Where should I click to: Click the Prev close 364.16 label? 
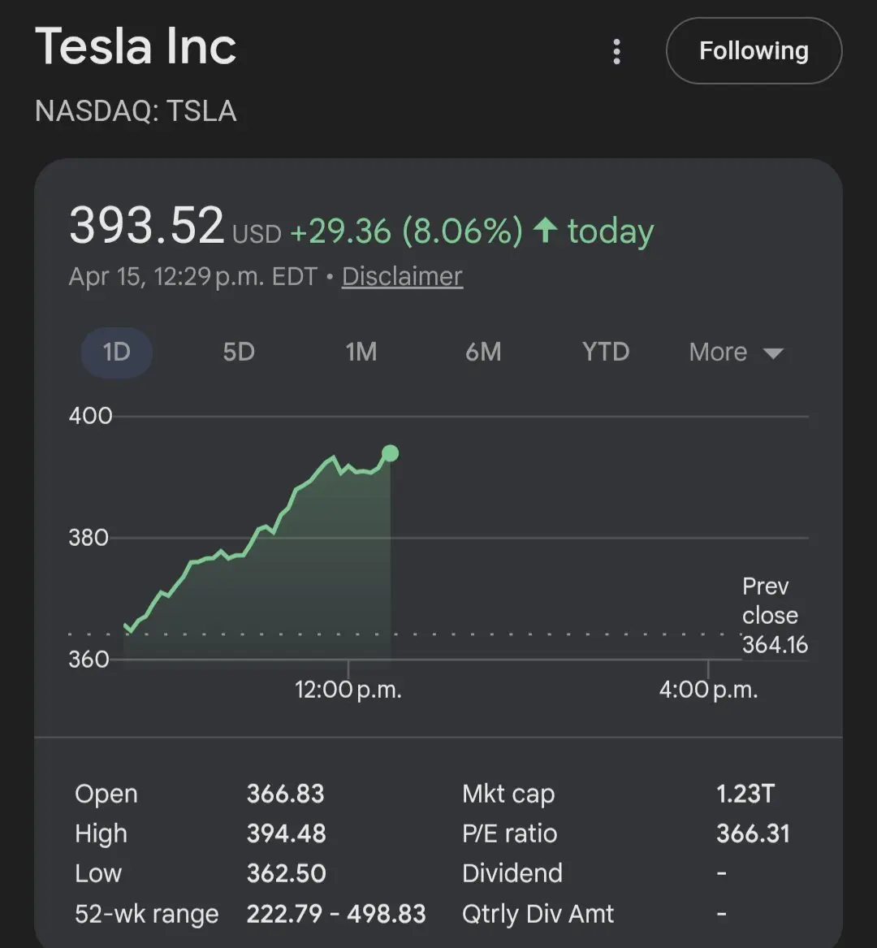coord(774,616)
